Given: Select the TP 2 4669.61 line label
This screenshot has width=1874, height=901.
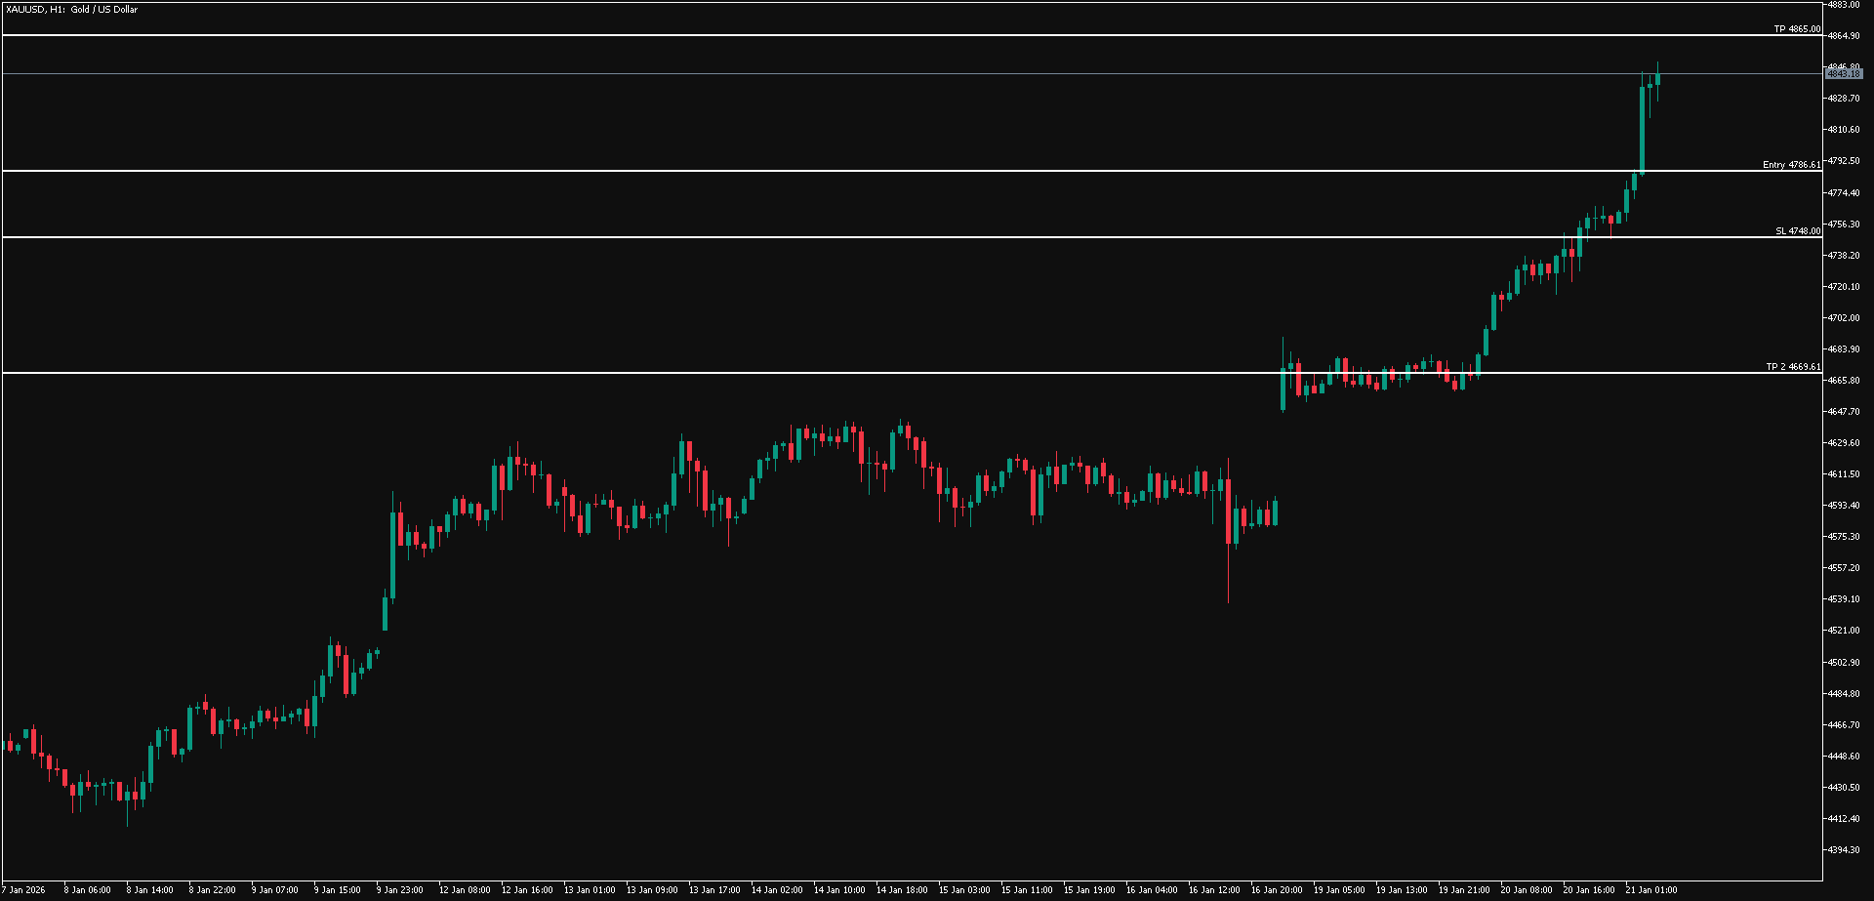Looking at the screenshot, I should pyautogui.click(x=1793, y=367).
